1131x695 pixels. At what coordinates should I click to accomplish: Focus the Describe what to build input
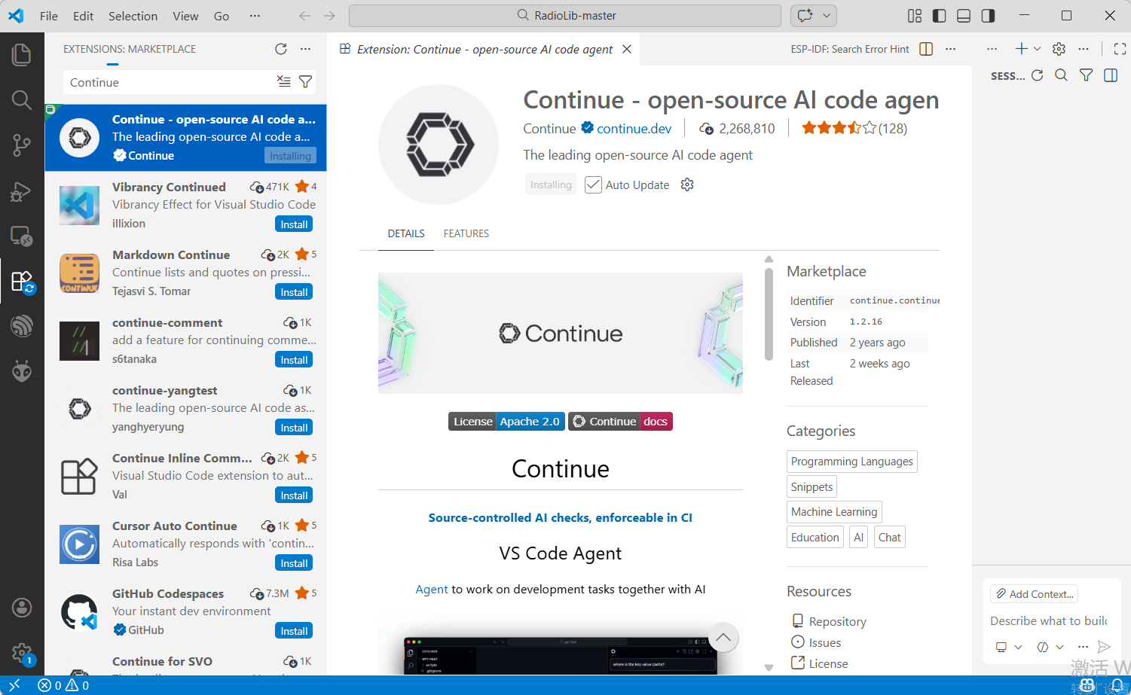1048,620
